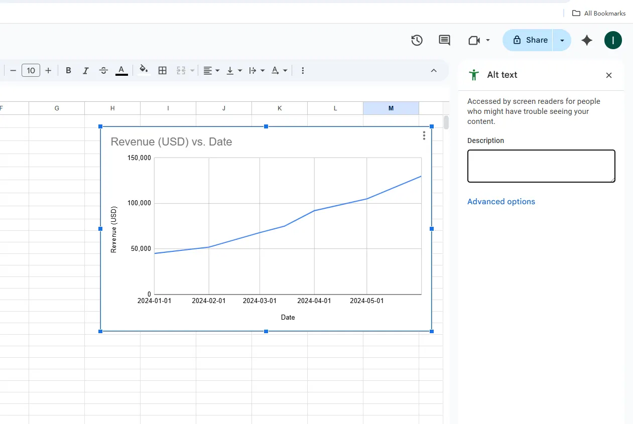Click the toolbar more options dots

(303, 71)
